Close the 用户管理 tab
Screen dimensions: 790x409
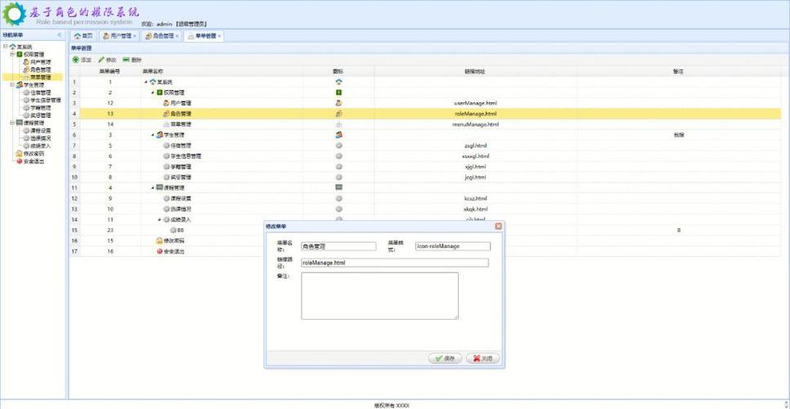(135, 36)
